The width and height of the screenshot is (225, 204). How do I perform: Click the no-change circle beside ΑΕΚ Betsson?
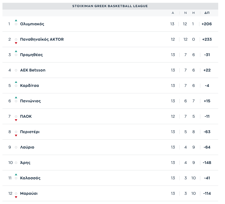pos(16,70)
